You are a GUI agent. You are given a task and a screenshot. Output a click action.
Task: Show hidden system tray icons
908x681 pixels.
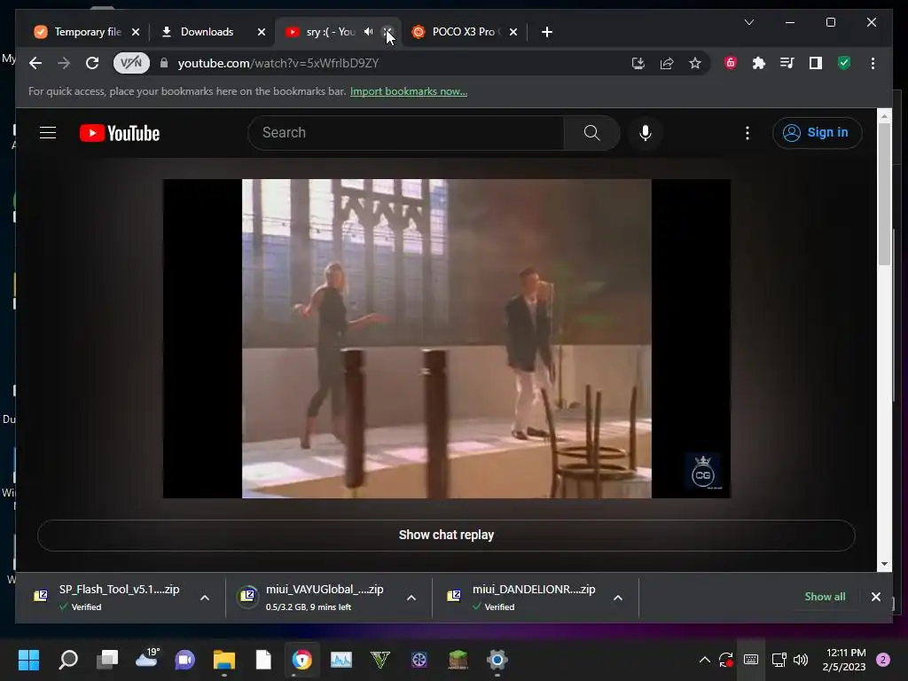tap(705, 660)
